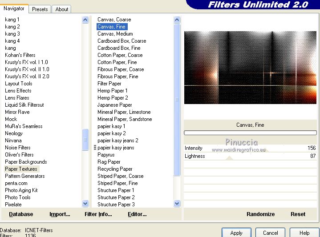The width and height of the screenshot is (320, 237).
Task: Select the penta.com category
Action: pyautogui.click(x=16, y=183)
